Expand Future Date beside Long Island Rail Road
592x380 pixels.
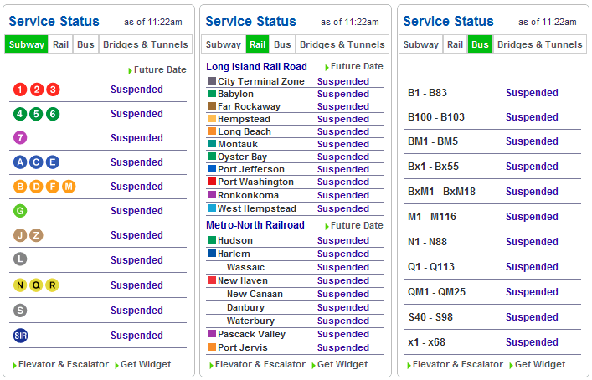356,67
